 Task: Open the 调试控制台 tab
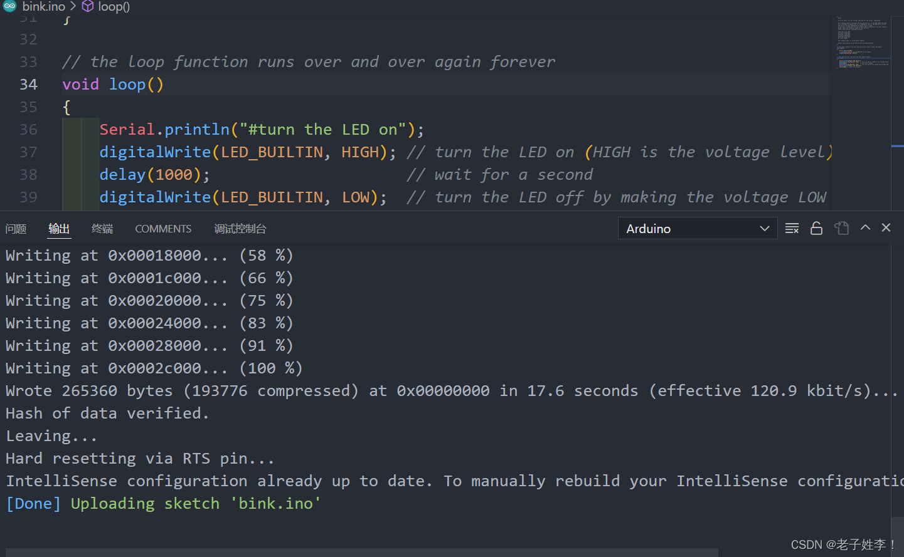(x=240, y=229)
